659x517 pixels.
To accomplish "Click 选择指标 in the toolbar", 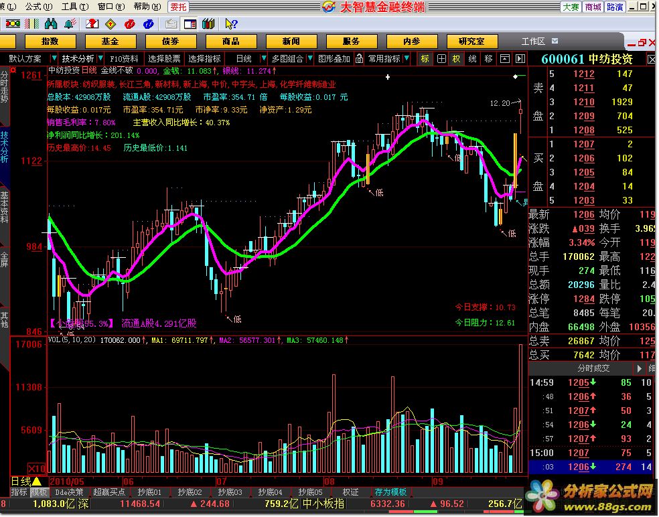I will (204, 58).
